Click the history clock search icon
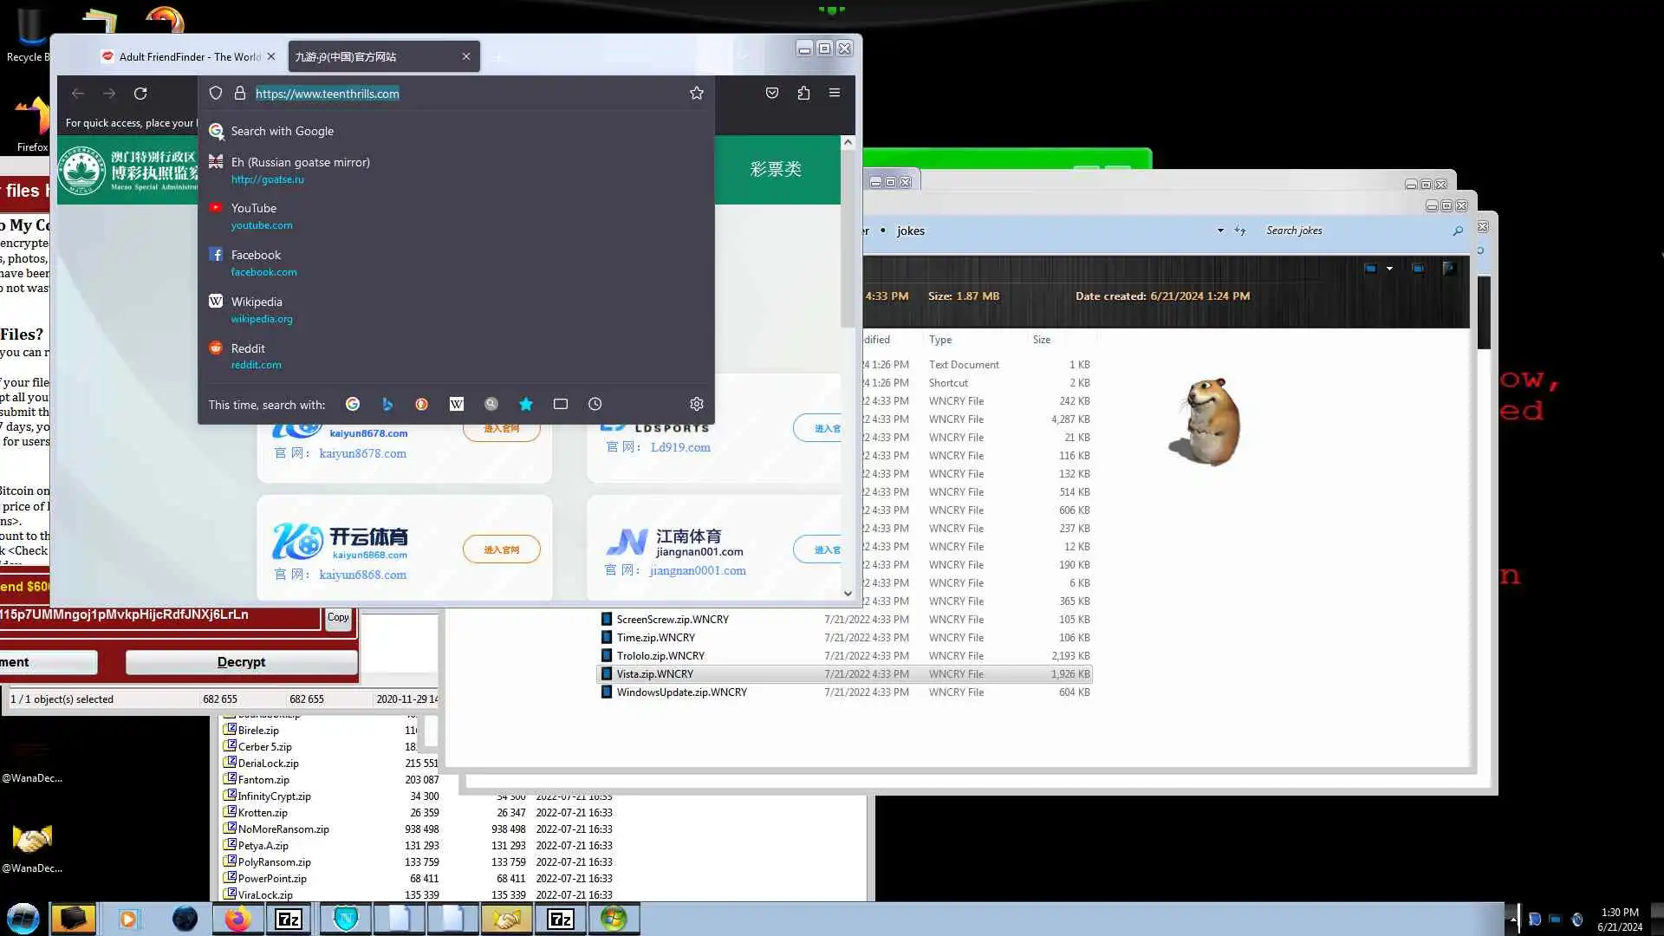The width and height of the screenshot is (1664, 936). (595, 404)
